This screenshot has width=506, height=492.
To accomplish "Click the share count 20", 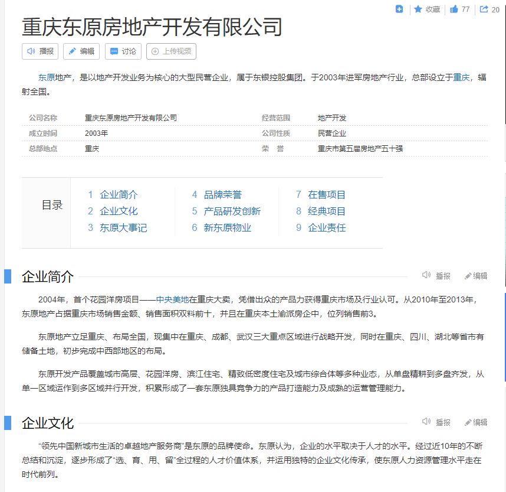I will (x=495, y=9).
